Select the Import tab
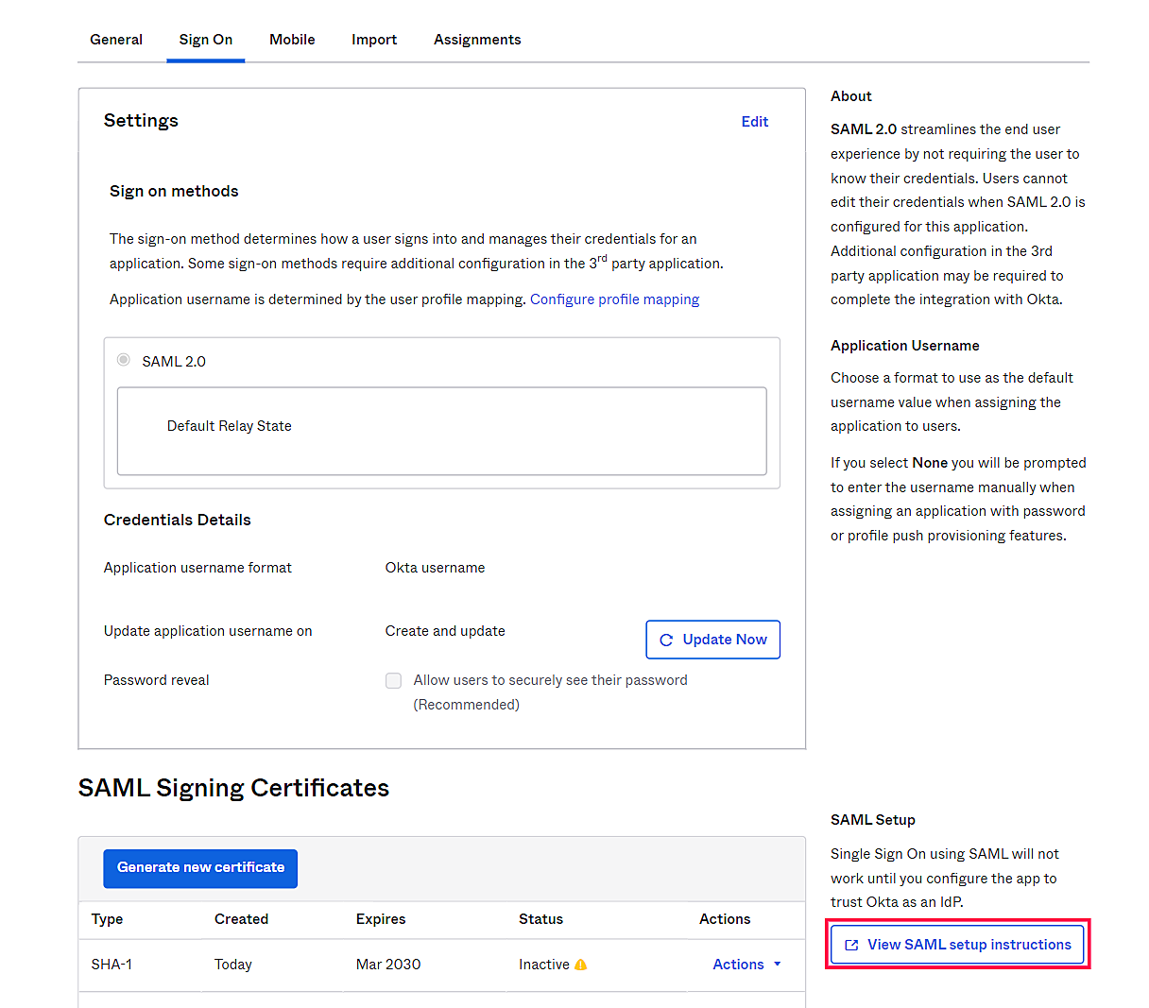1149x1008 pixels. (x=374, y=40)
